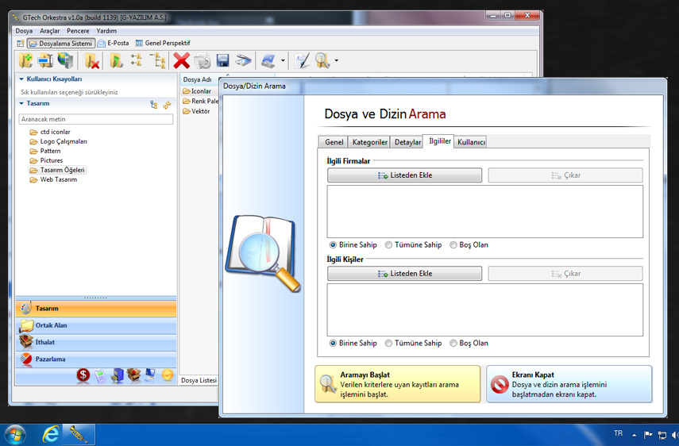Click the red dollar sign icon

coord(83,375)
